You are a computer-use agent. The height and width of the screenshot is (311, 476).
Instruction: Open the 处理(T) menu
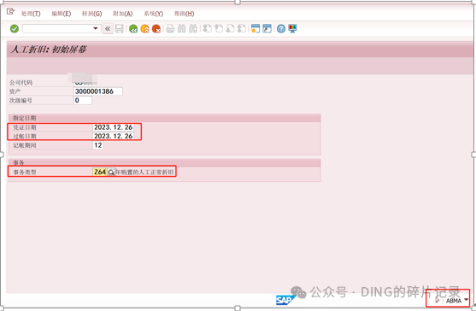(x=31, y=14)
